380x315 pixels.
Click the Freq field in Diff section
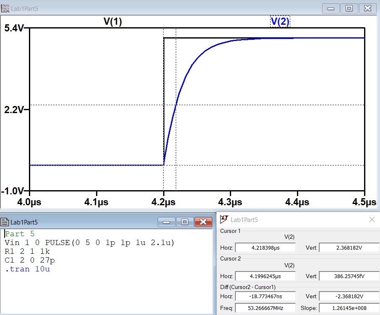click(x=265, y=308)
